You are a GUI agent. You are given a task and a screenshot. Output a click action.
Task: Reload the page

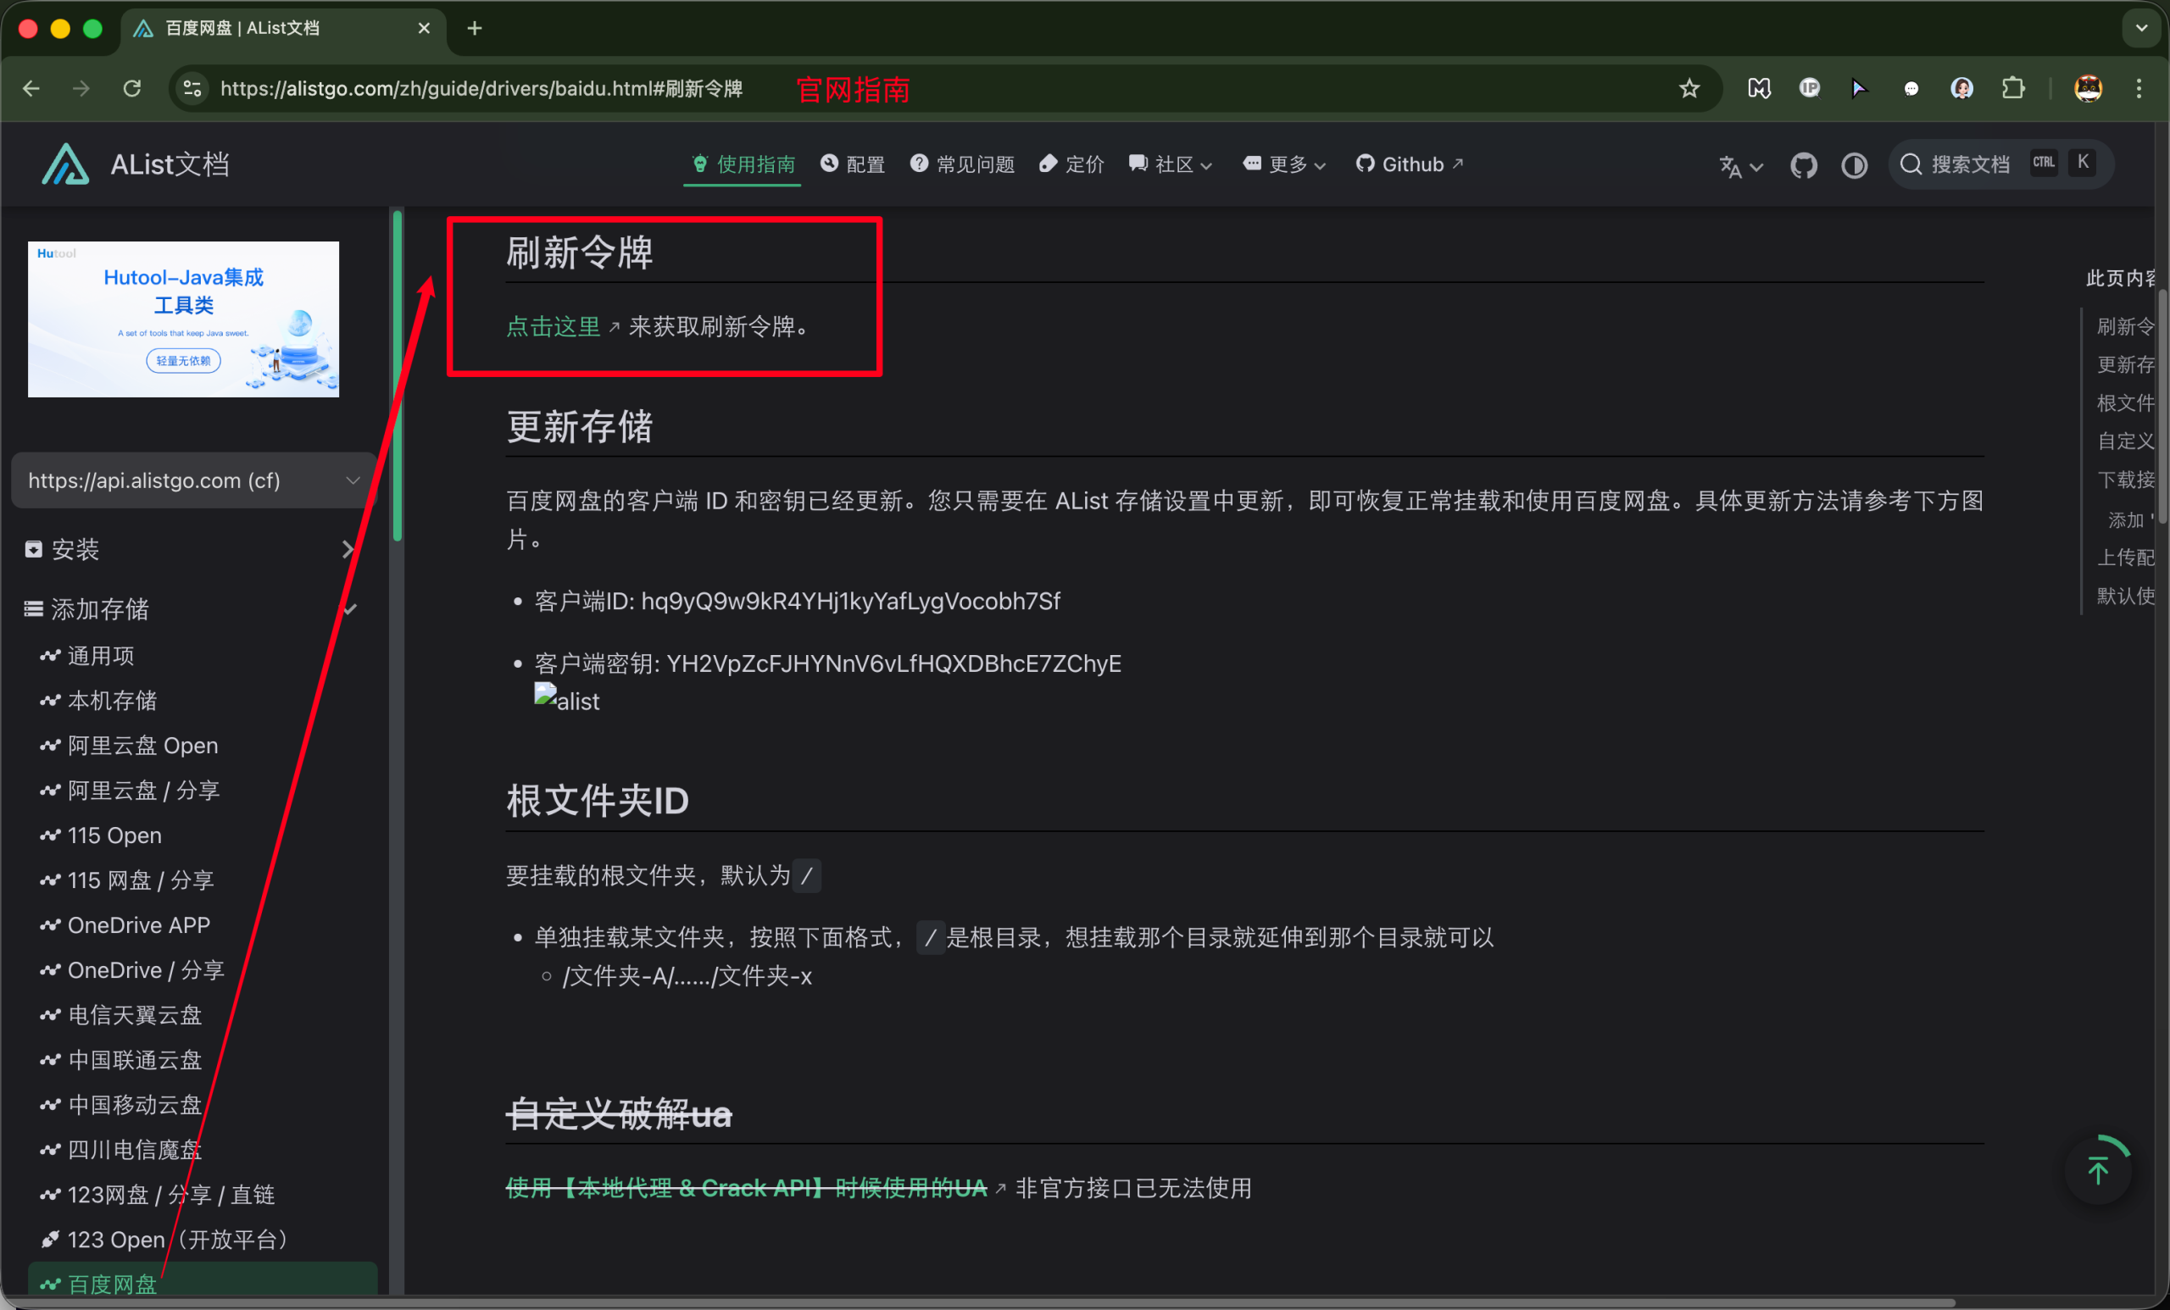coord(132,88)
